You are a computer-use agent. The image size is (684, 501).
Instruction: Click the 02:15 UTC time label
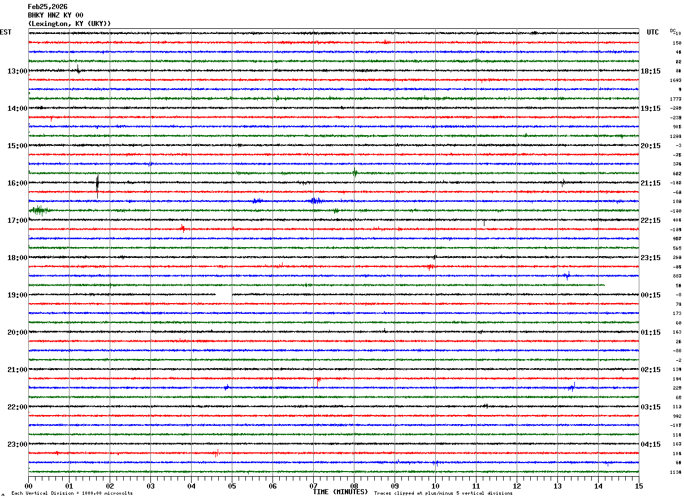pyautogui.click(x=651, y=370)
